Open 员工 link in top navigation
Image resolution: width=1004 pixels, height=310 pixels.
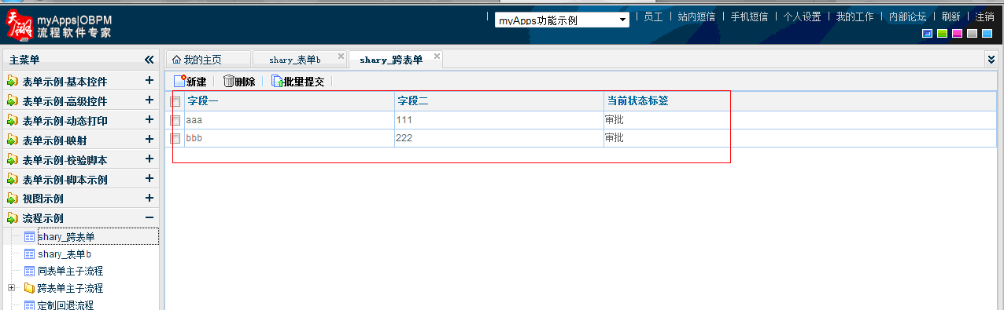click(x=653, y=16)
